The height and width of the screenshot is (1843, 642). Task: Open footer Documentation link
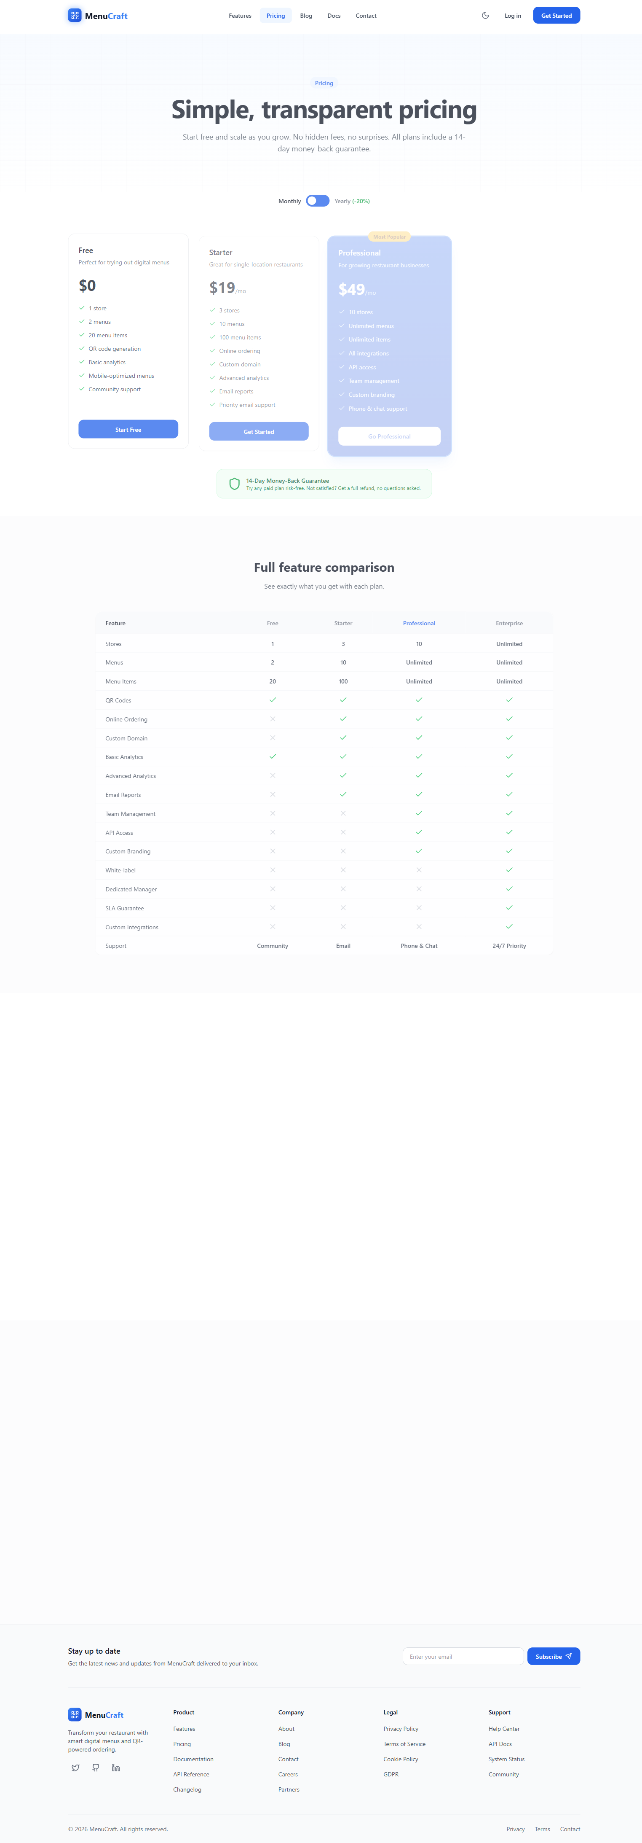click(193, 1759)
